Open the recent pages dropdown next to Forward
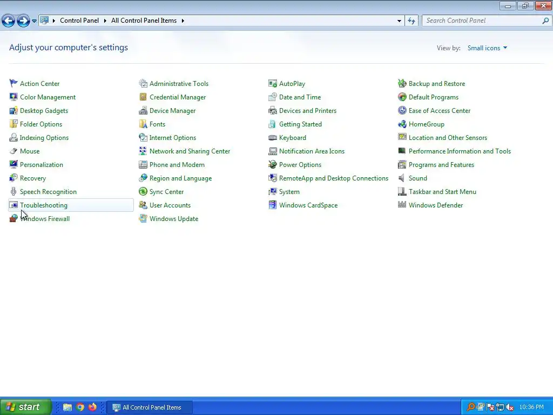Viewport: 553px width, 415px height. click(x=34, y=21)
